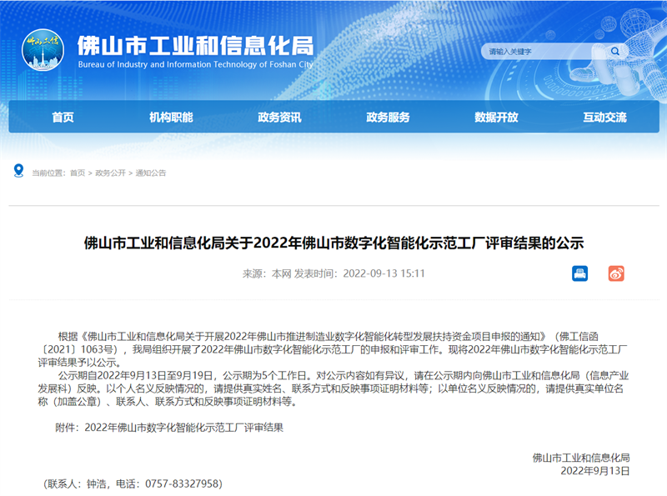Focus the 请输入关键字 search field

pyautogui.click(x=542, y=52)
